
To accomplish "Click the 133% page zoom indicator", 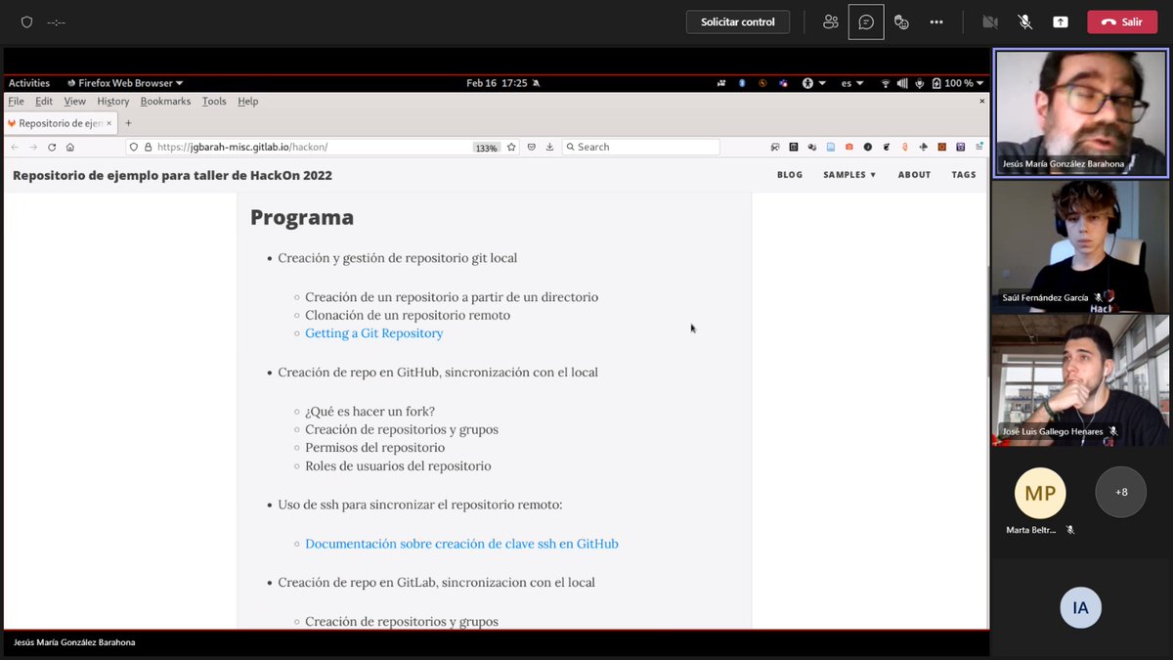I will pos(485,147).
